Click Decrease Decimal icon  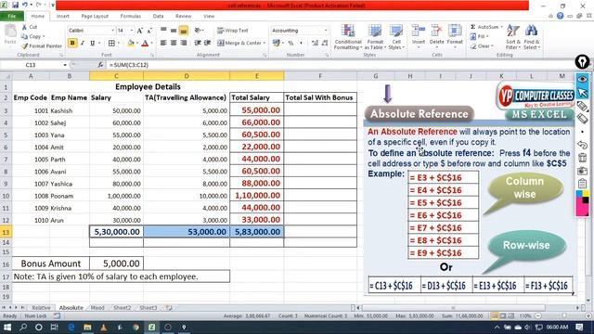coord(325,44)
